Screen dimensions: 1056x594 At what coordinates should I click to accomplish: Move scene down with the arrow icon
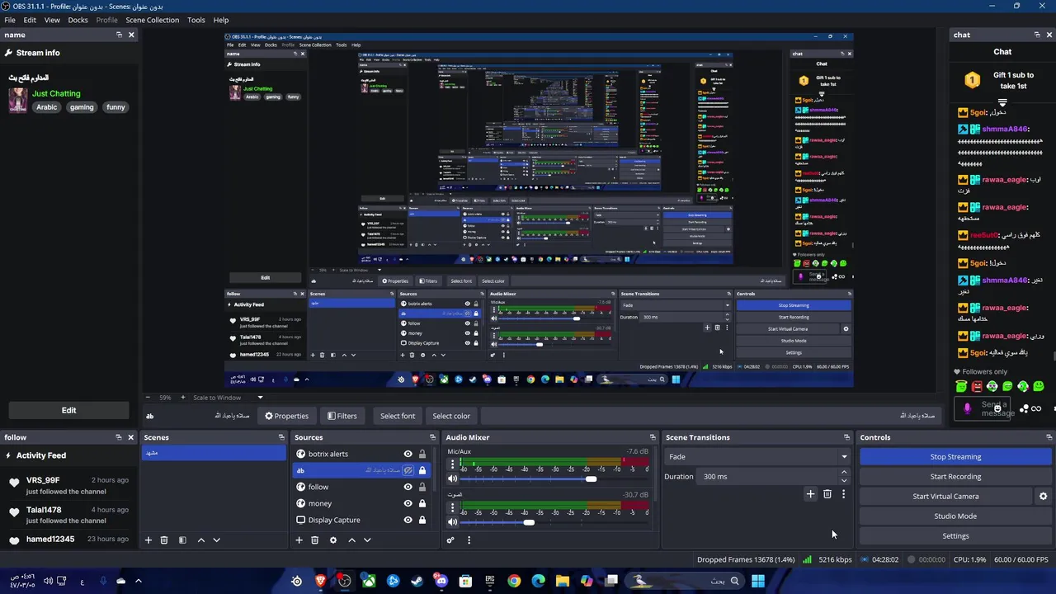coord(216,540)
